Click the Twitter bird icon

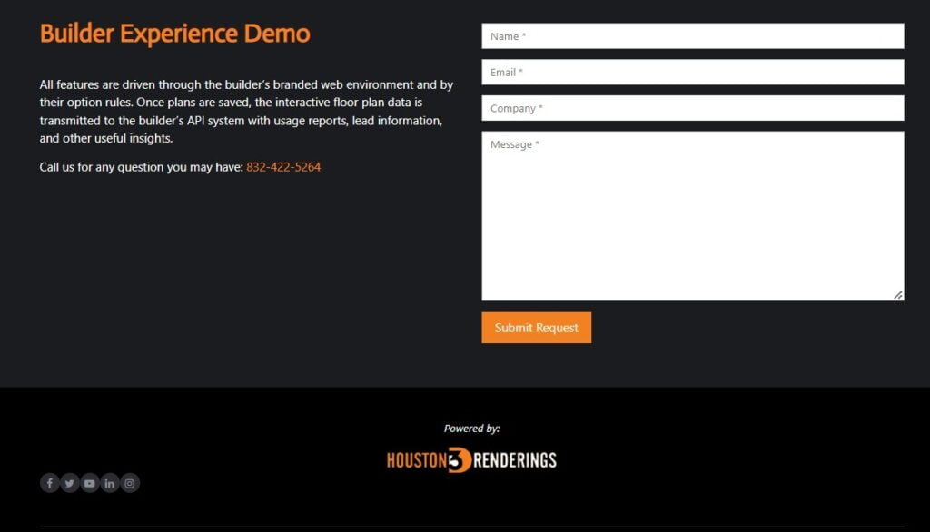click(x=69, y=483)
